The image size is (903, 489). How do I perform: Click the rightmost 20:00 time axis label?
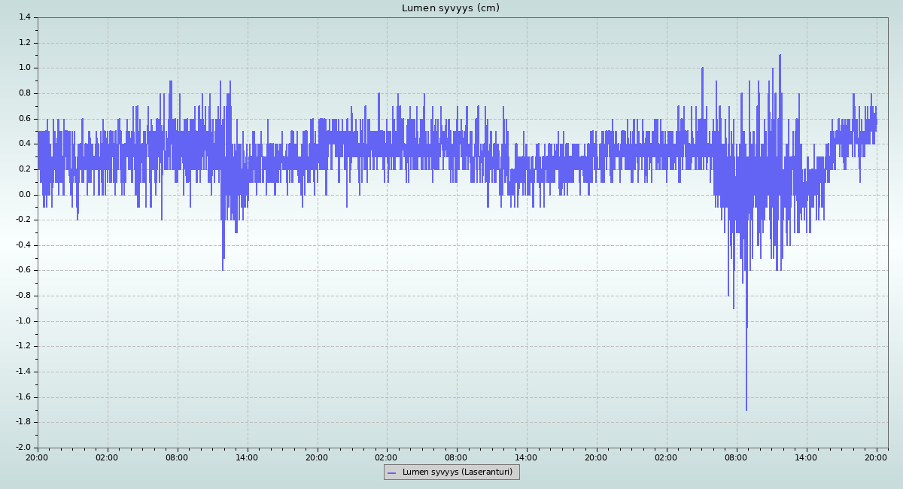point(876,457)
